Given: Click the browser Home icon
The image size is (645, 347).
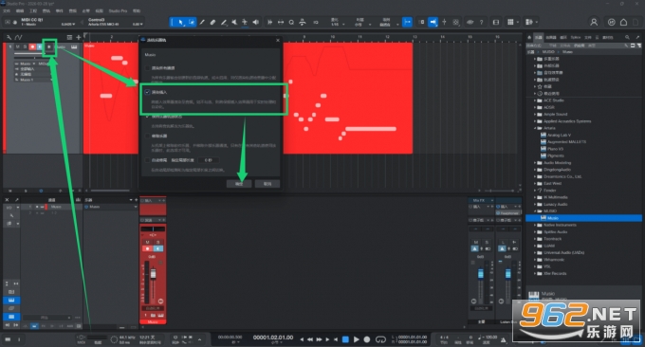Looking at the screenshot, I should tap(529, 37).
